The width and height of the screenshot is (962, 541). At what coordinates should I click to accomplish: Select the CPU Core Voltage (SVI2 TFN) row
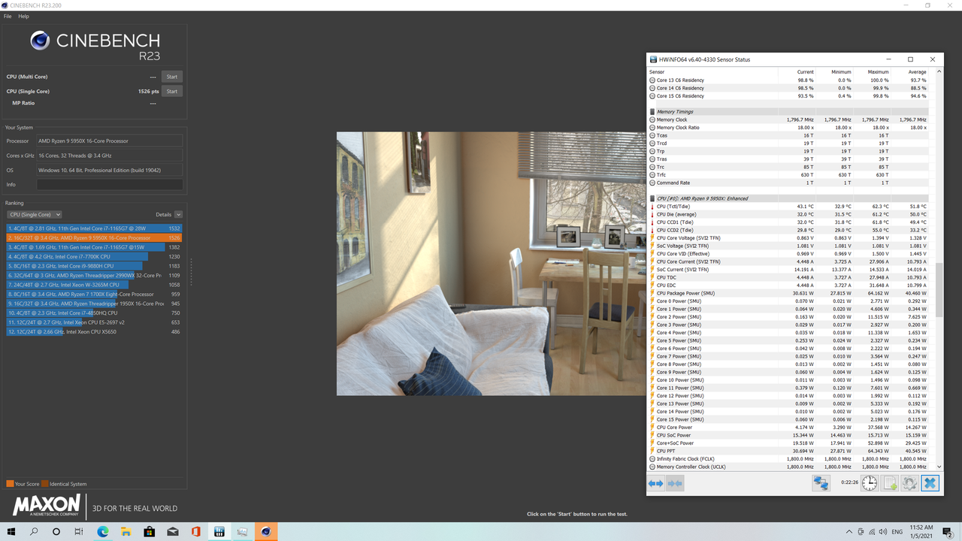tap(788, 238)
